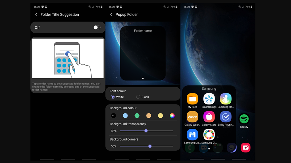The height and width of the screenshot is (163, 291).
Task: Choose the green background colour swatch
Action: [137, 116]
